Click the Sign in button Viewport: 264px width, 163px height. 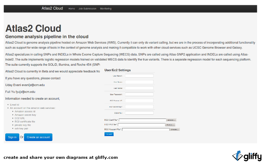[x=12, y=137]
